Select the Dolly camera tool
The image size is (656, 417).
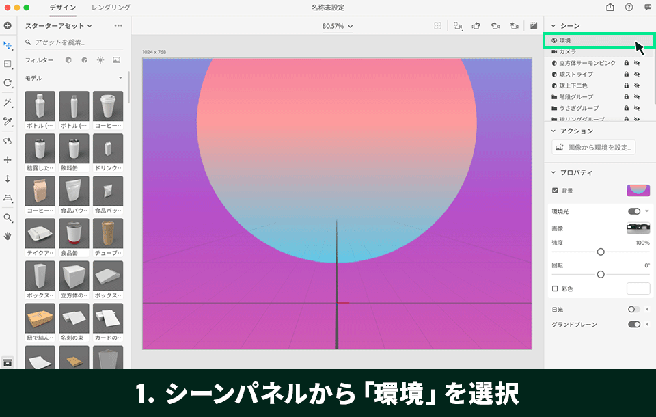coord(8,179)
